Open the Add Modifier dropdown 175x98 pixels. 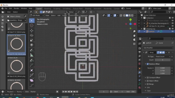pos(158,48)
